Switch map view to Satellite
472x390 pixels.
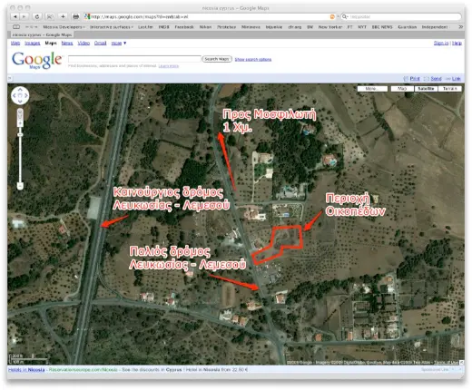[x=426, y=89]
